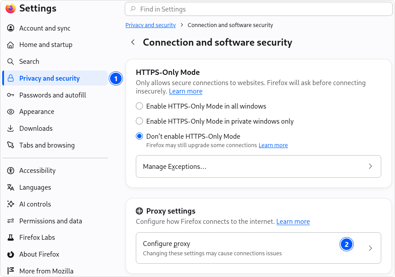Image resolution: width=395 pixels, height=277 pixels.
Task: Open the Languages section label
Action: [x=35, y=187]
